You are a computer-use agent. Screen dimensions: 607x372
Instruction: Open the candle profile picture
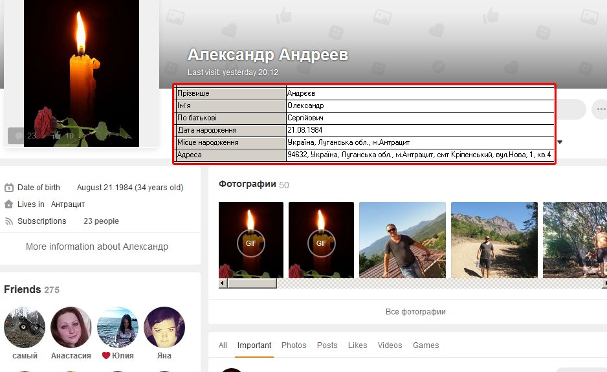[x=82, y=73]
